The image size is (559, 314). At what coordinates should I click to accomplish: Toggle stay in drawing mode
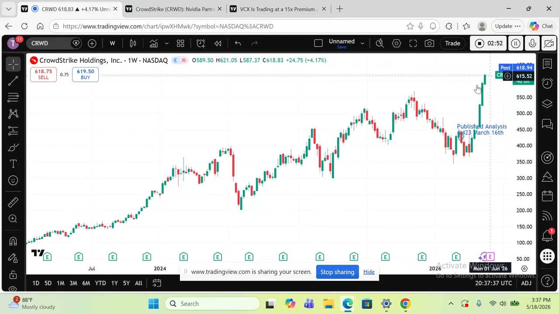pyautogui.click(x=13, y=258)
